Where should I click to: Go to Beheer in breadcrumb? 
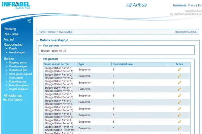click(x=52, y=32)
